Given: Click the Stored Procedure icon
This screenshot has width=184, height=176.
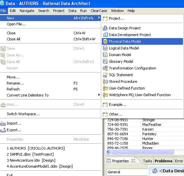Looking at the screenshot, I should point(105,81).
